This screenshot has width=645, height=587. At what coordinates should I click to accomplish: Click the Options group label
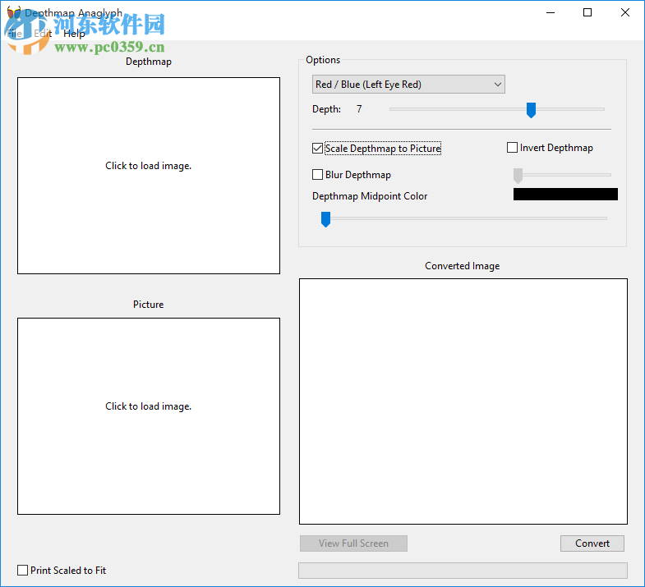[323, 60]
